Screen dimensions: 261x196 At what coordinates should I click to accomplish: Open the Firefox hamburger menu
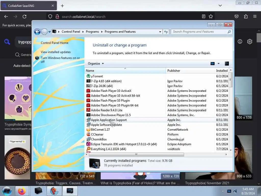click(x=255, y=16)
